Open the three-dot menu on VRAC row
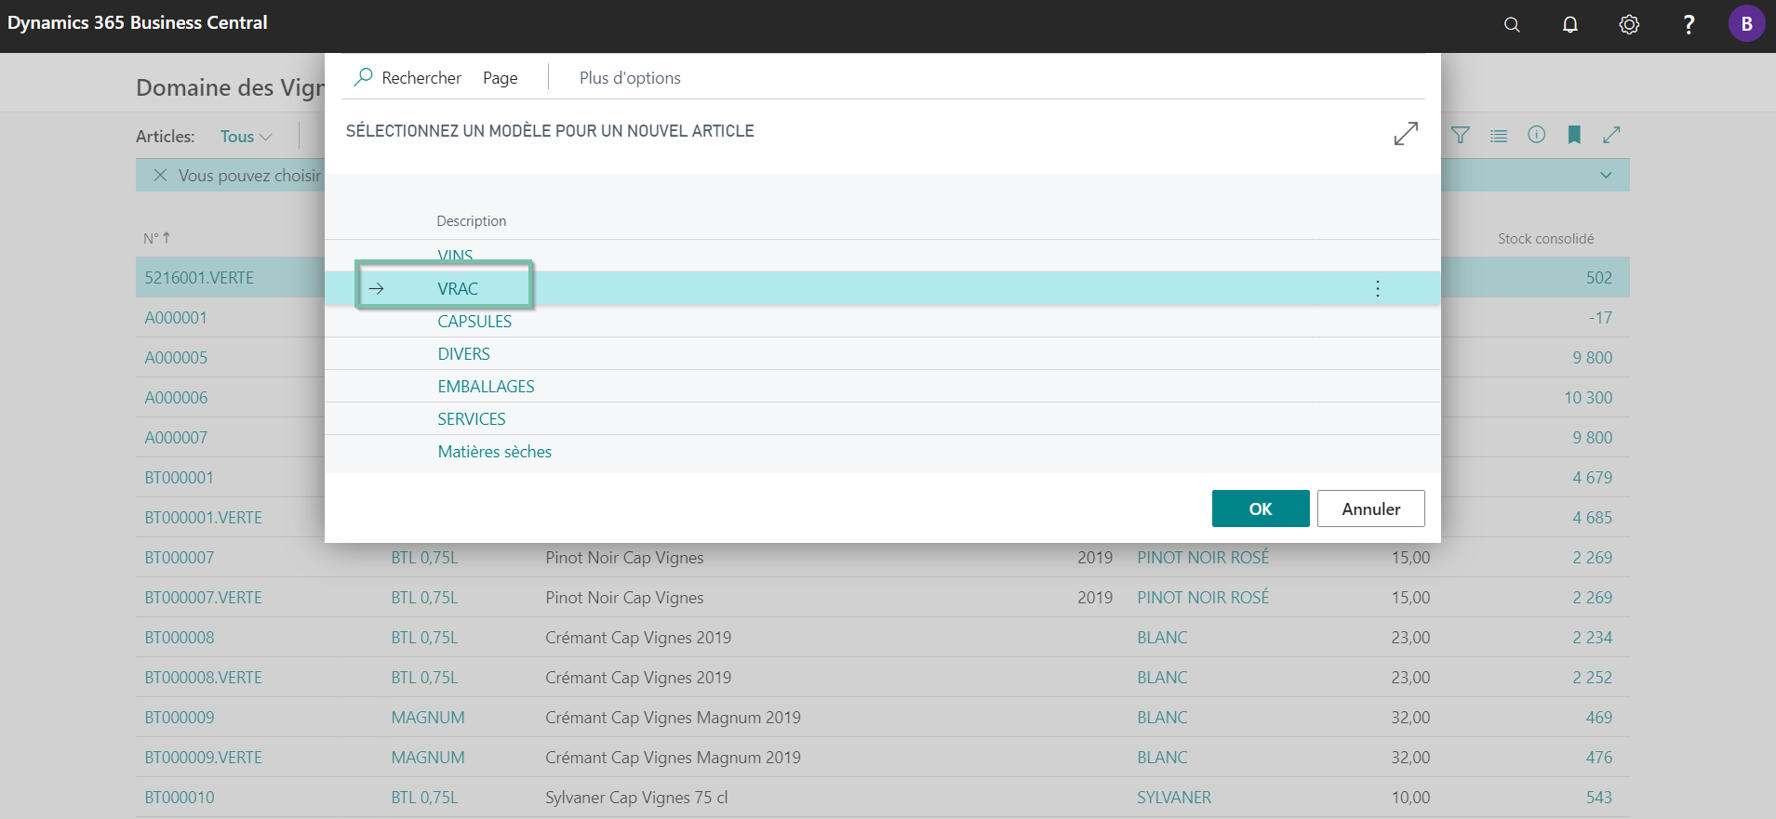 (x=1378, y=289)
